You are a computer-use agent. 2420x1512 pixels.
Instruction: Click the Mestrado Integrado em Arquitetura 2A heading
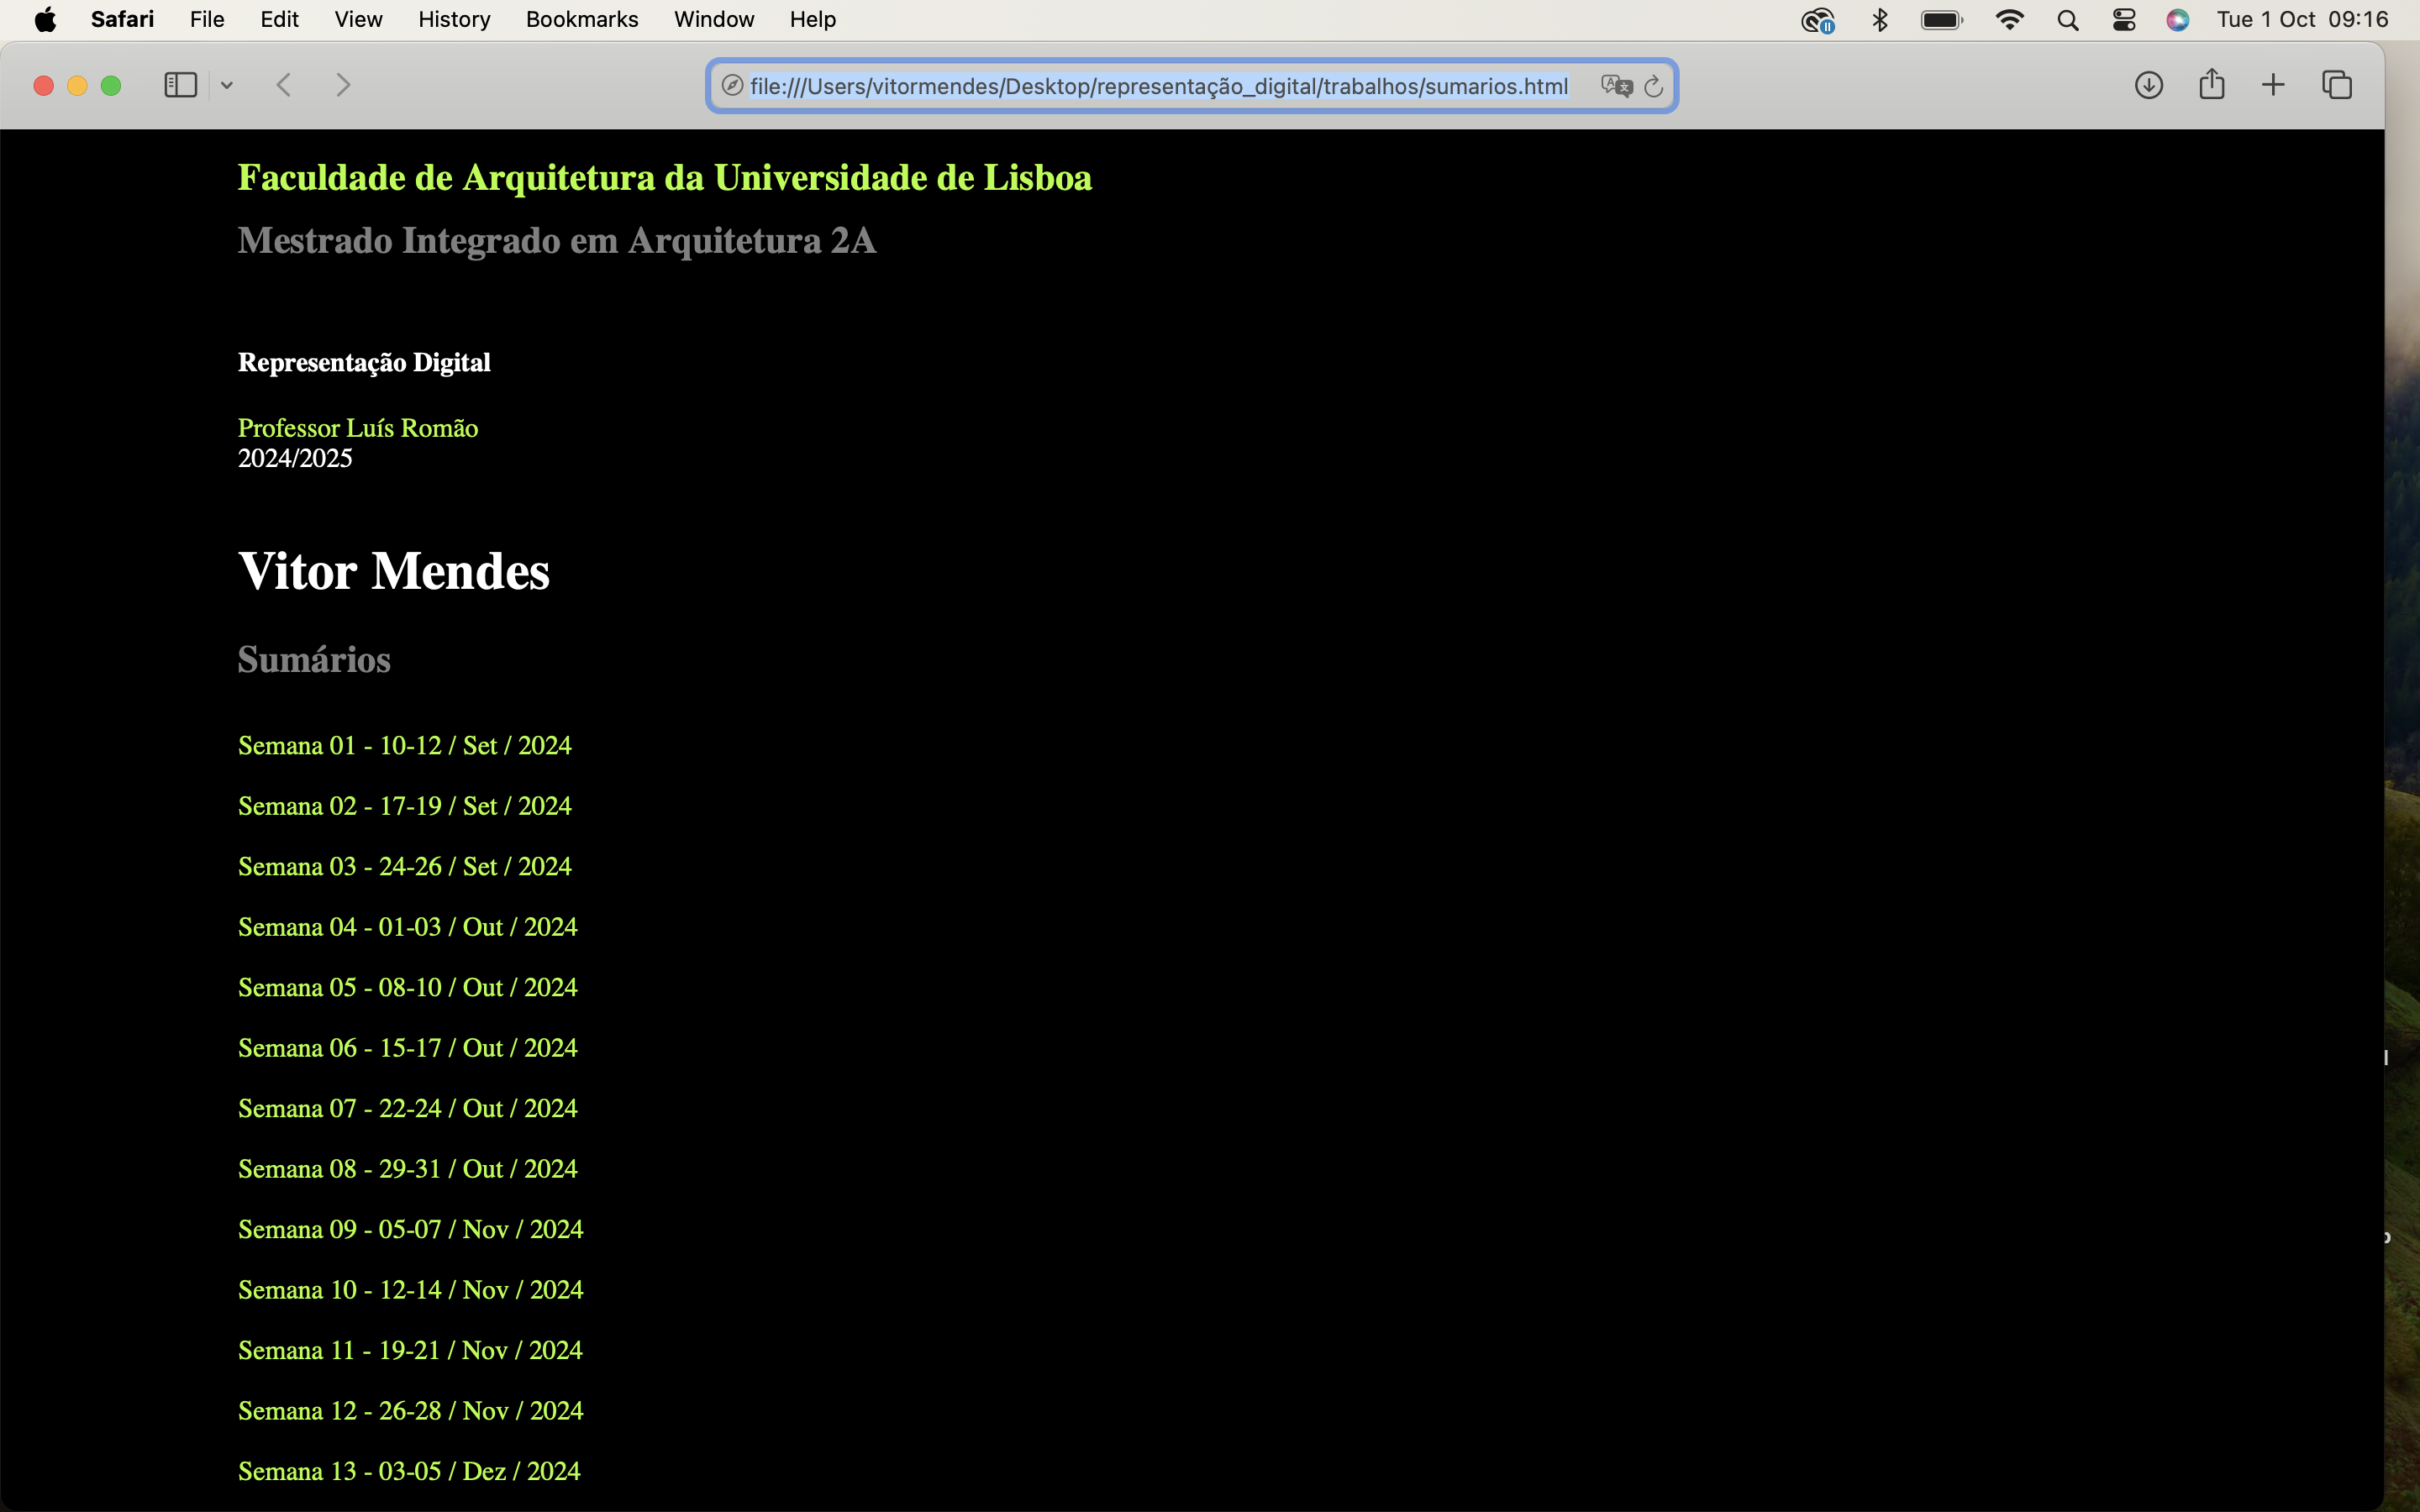[557, 241]
